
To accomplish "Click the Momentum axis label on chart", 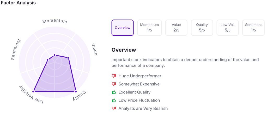I will click(x=55, y=21).
